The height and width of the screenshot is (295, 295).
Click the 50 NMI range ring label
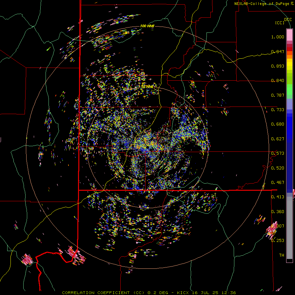click(147, 87)
